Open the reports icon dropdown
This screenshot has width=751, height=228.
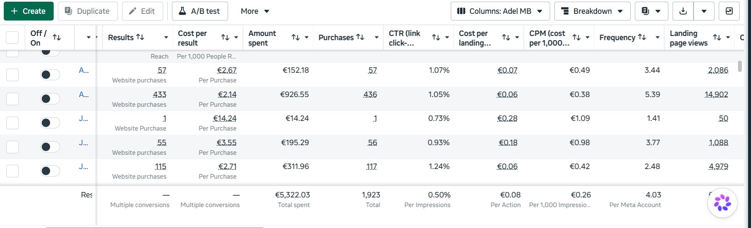[651, 11]
